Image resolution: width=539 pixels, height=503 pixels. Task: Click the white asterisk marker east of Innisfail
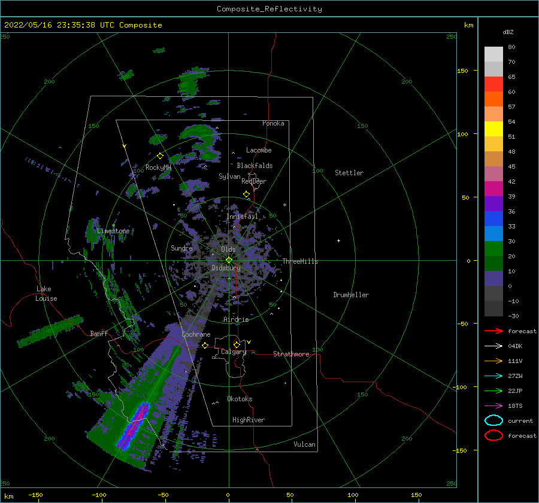click(x=284, y=205)
